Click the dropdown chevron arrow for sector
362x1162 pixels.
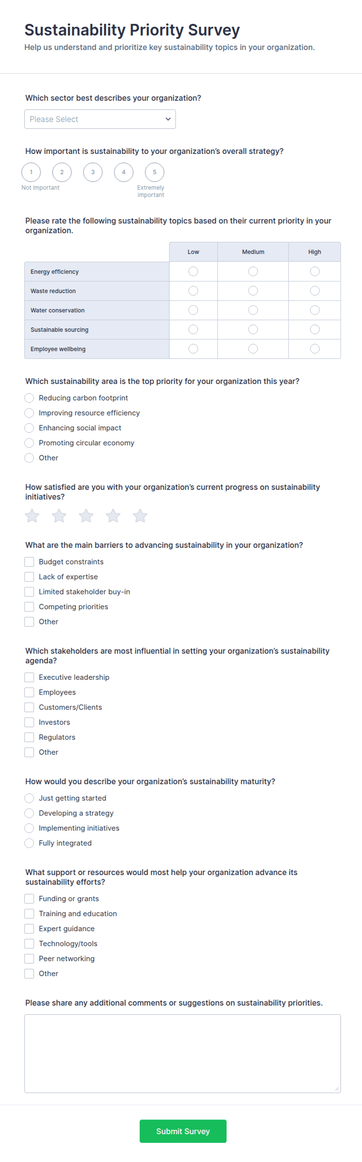pos(168,119)
